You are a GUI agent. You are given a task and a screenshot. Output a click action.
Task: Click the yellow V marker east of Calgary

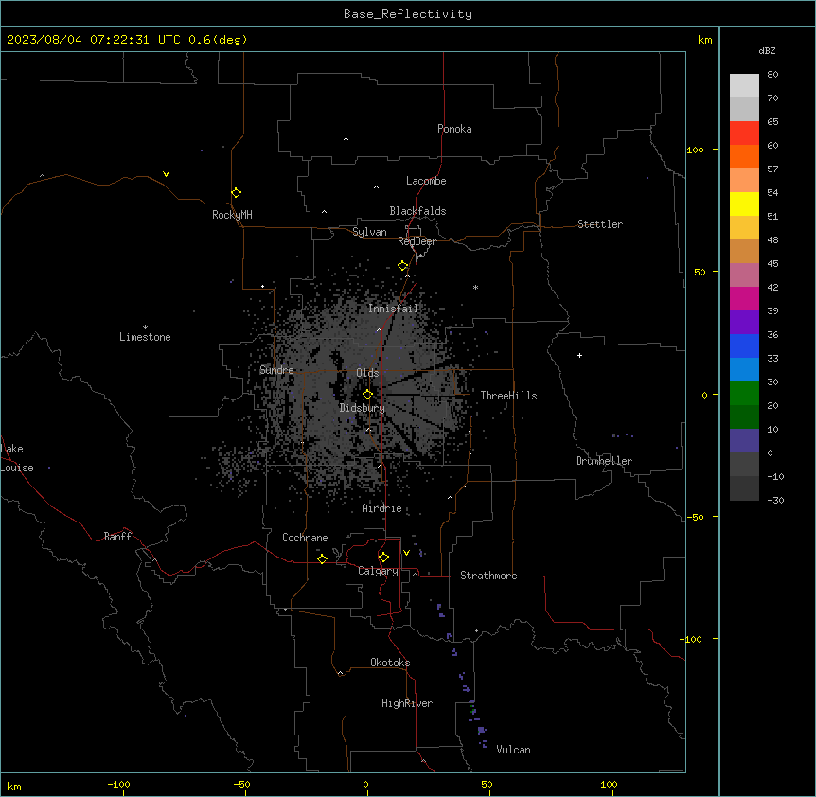(x=406, y=553)
